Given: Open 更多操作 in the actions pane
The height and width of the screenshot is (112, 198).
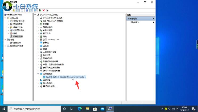Looking at the screenshot, I should 135,22.
